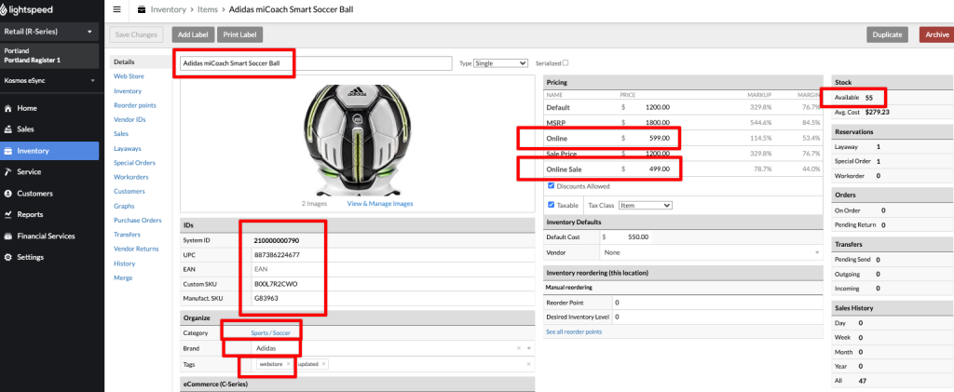
Task: Open the Brand dropdown arrow
Action: pos(529,348)
